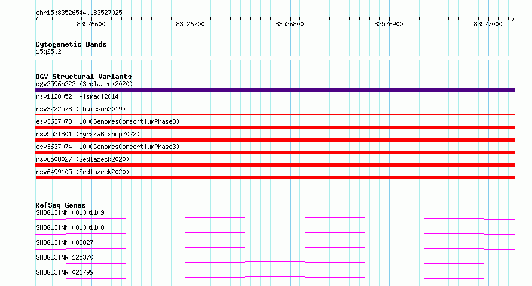Click SH3GL3|NR_026799 transcript label
The image size is (532, 286).
pyautogui.click(x=65, y=272)
